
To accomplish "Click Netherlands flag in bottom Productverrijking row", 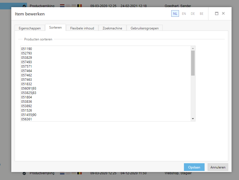I will click(62, 173).
